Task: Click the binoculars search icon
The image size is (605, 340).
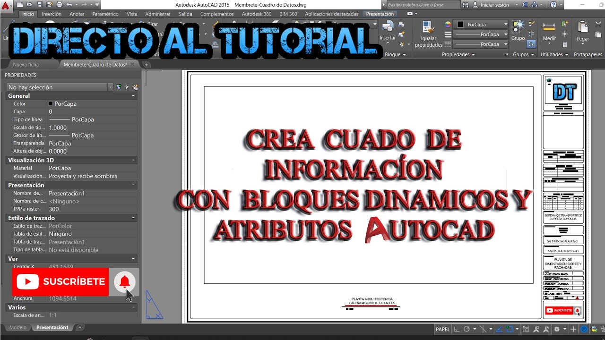Action: 465,5
